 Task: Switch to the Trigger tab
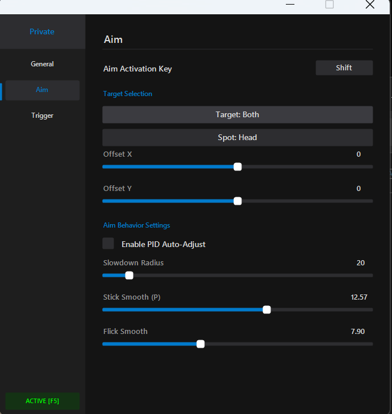click(42, 116)
